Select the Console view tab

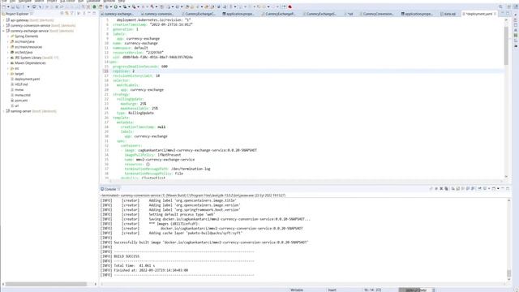pyautogui.click(x=110, y=189)
